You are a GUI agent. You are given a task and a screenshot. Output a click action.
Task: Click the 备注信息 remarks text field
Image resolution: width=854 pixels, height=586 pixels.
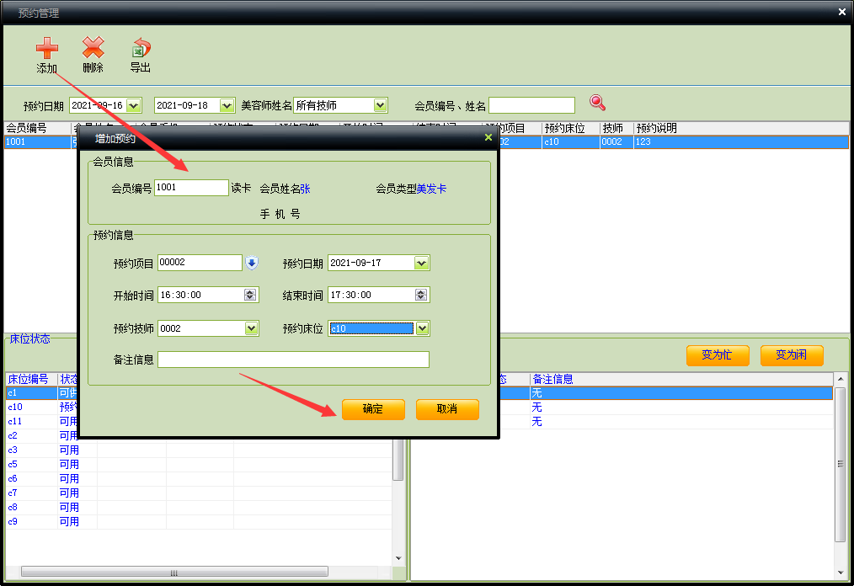[x=293, y=360]
